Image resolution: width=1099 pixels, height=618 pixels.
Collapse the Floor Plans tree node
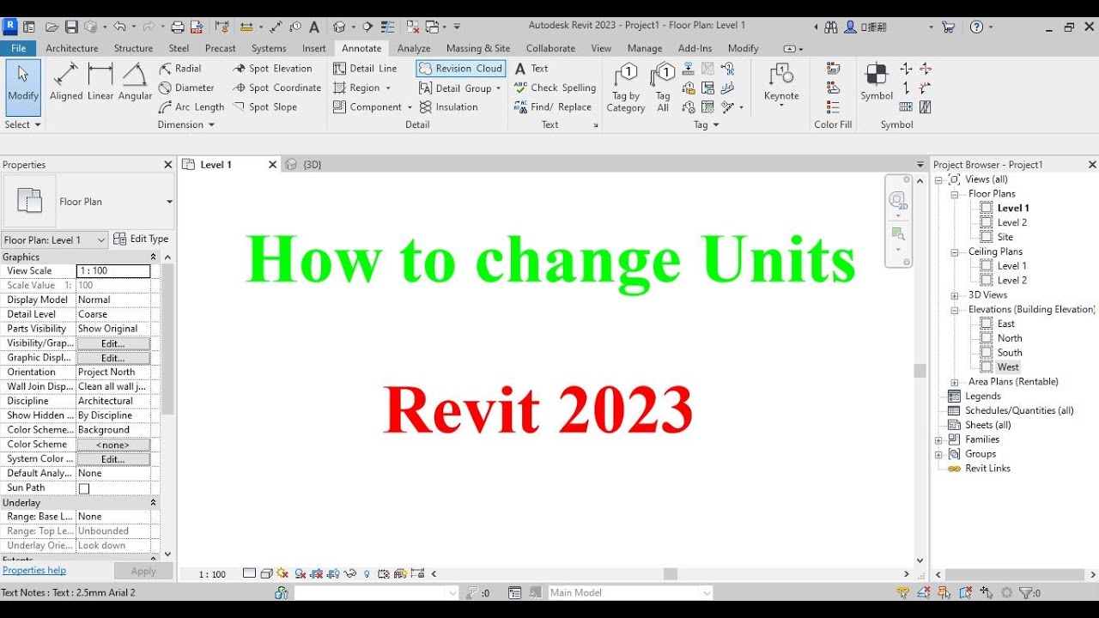[x=954, y=194]
